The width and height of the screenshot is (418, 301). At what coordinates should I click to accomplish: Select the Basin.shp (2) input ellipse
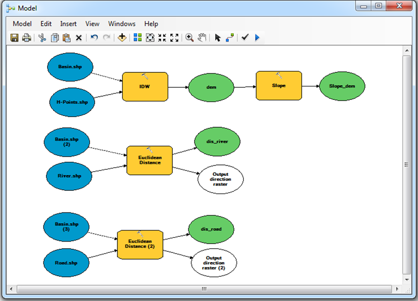[67, 142]
